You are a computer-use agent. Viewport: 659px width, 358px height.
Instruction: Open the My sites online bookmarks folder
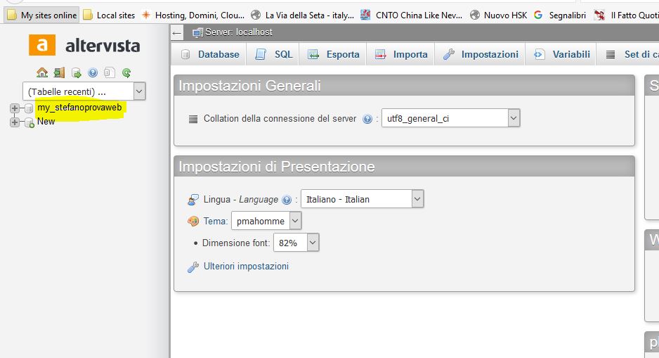tap(41, 15)
